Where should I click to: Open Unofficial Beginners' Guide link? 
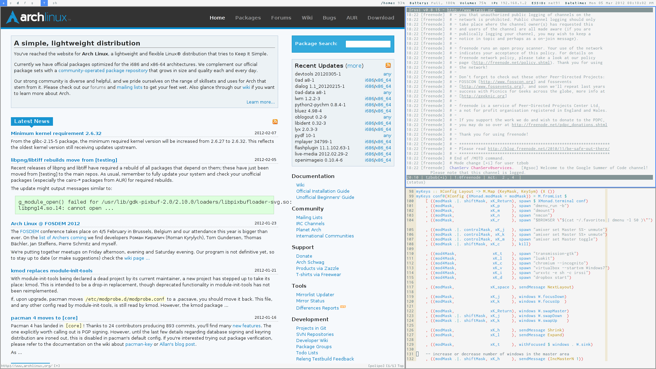[325, 197]
